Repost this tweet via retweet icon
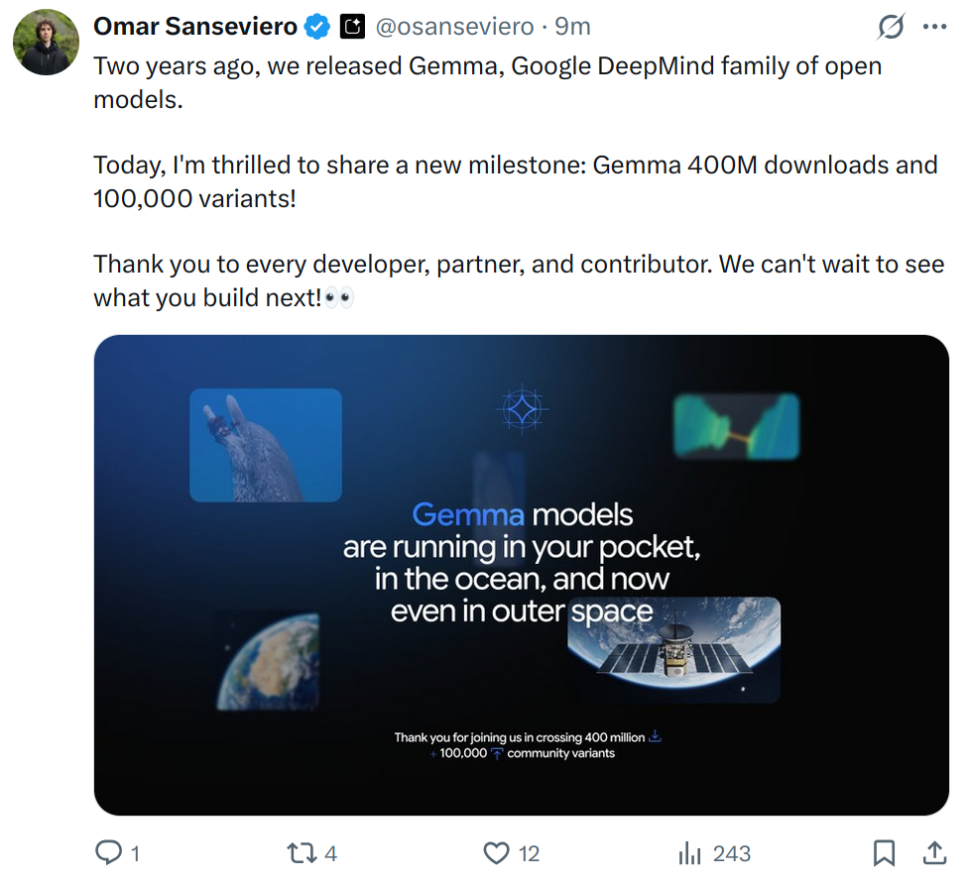 point(303,853)
